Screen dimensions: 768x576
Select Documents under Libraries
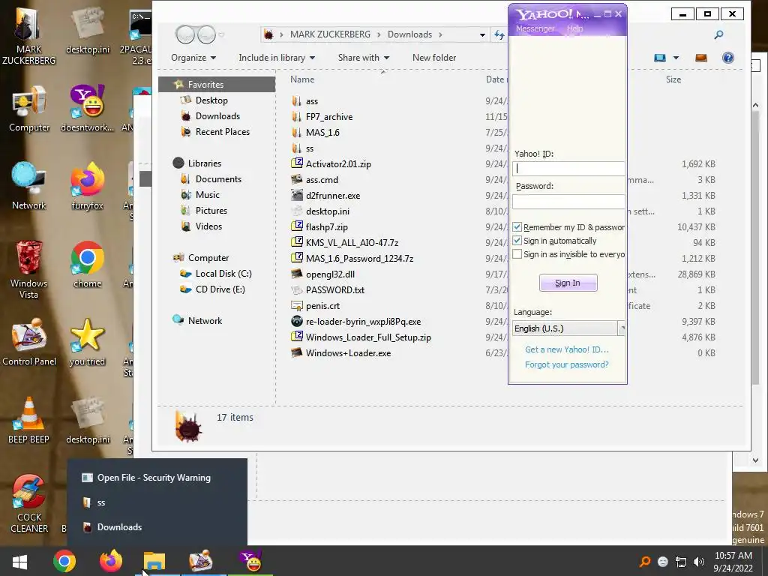pyautogui.click(x=218, y=179)
